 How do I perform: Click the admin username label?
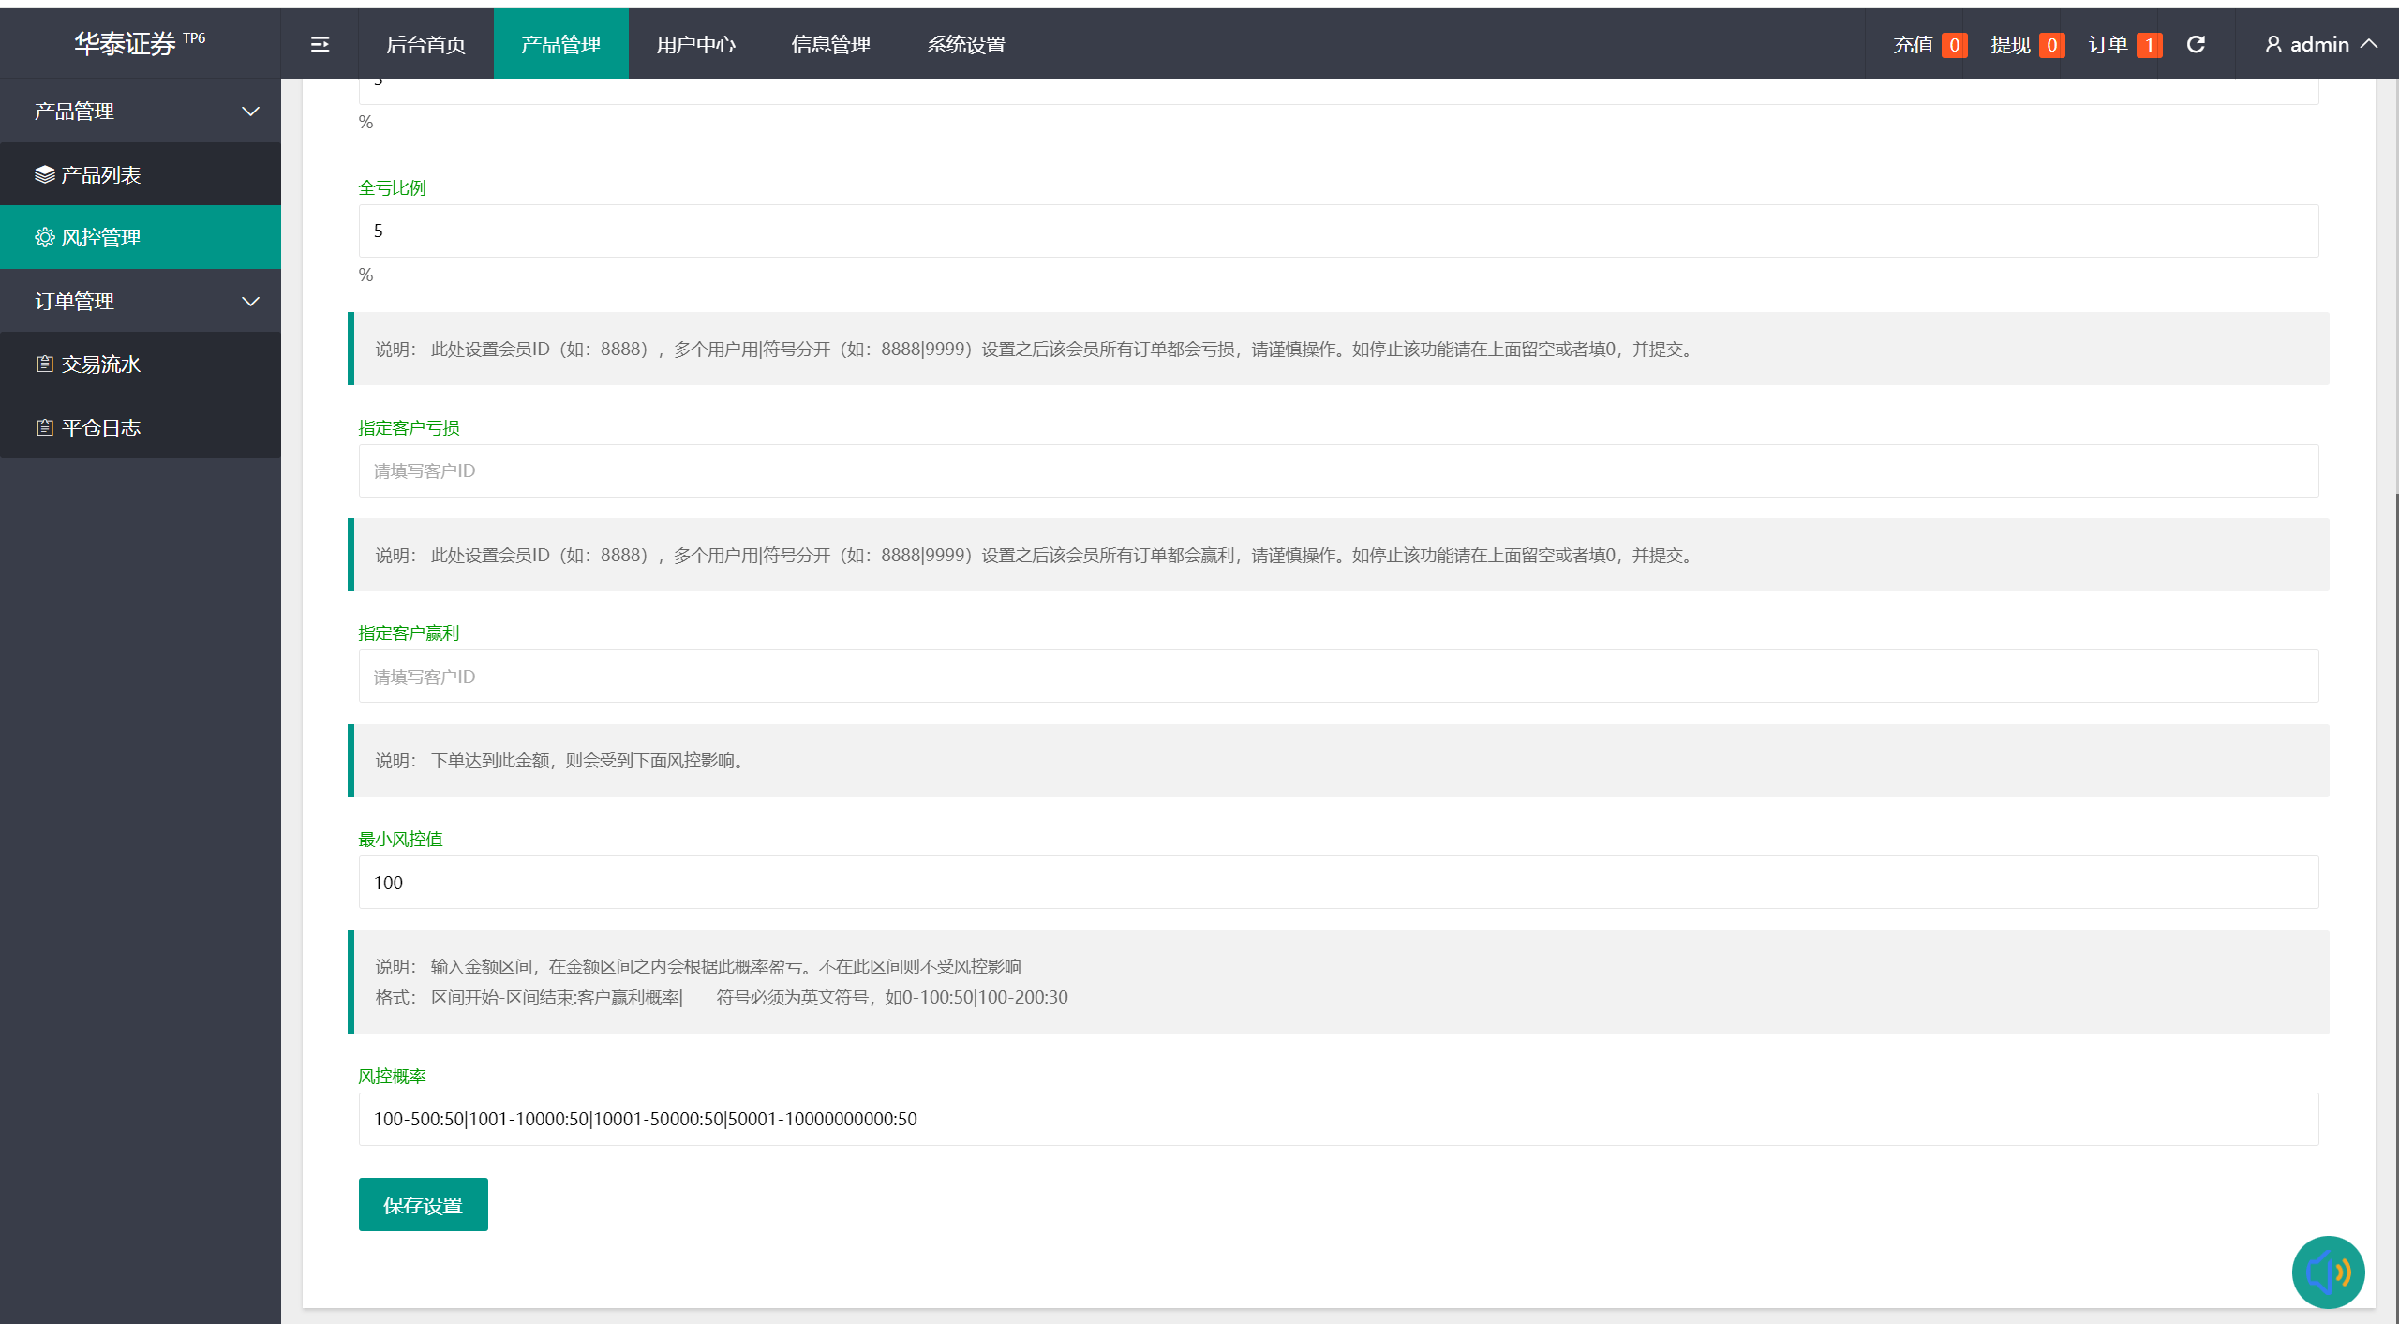2319,44
